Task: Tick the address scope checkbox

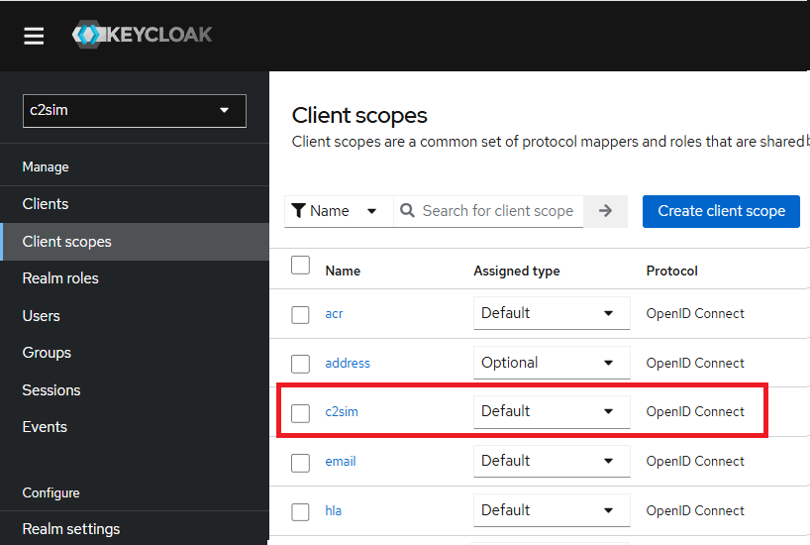Action: (301, 364)
